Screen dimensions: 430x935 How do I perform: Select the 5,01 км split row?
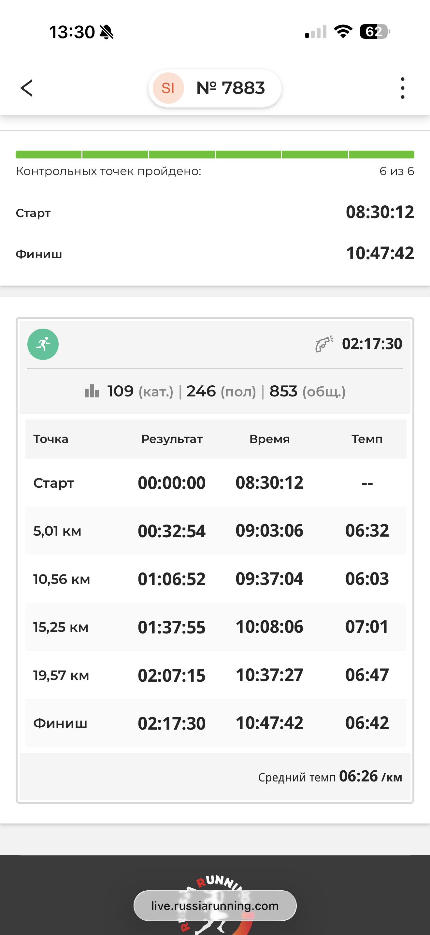click(x=216, y=531)
